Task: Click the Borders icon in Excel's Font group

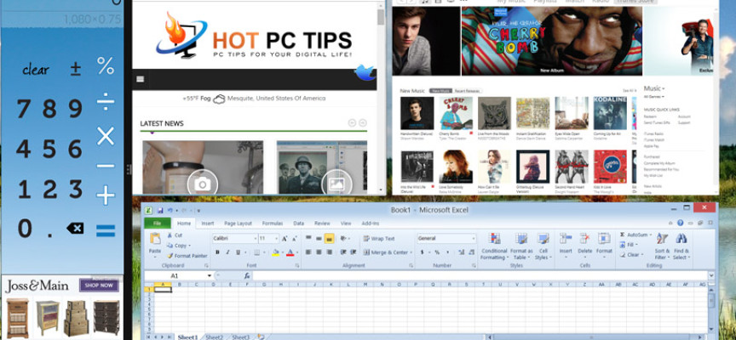Action: 256,252
